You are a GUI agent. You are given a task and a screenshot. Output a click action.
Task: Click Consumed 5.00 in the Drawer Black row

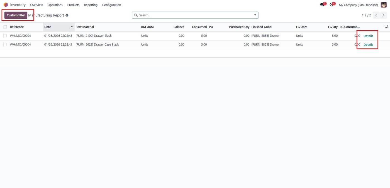pos(204,36)
